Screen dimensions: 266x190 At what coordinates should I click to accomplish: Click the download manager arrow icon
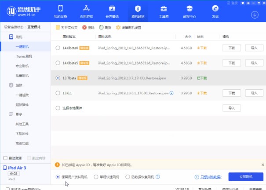tap(255, 14)
